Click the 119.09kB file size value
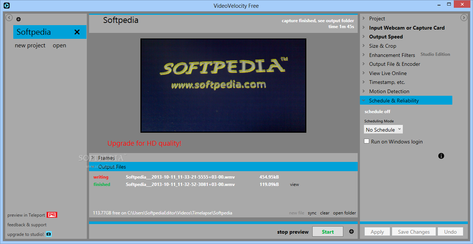 pos(269,184)
